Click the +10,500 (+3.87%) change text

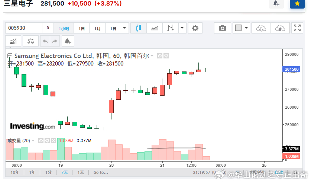point(95,3)
